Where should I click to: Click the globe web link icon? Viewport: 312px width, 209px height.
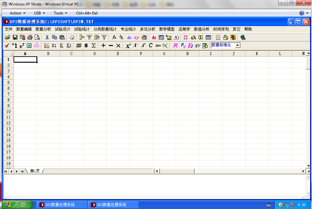point(243,37)
